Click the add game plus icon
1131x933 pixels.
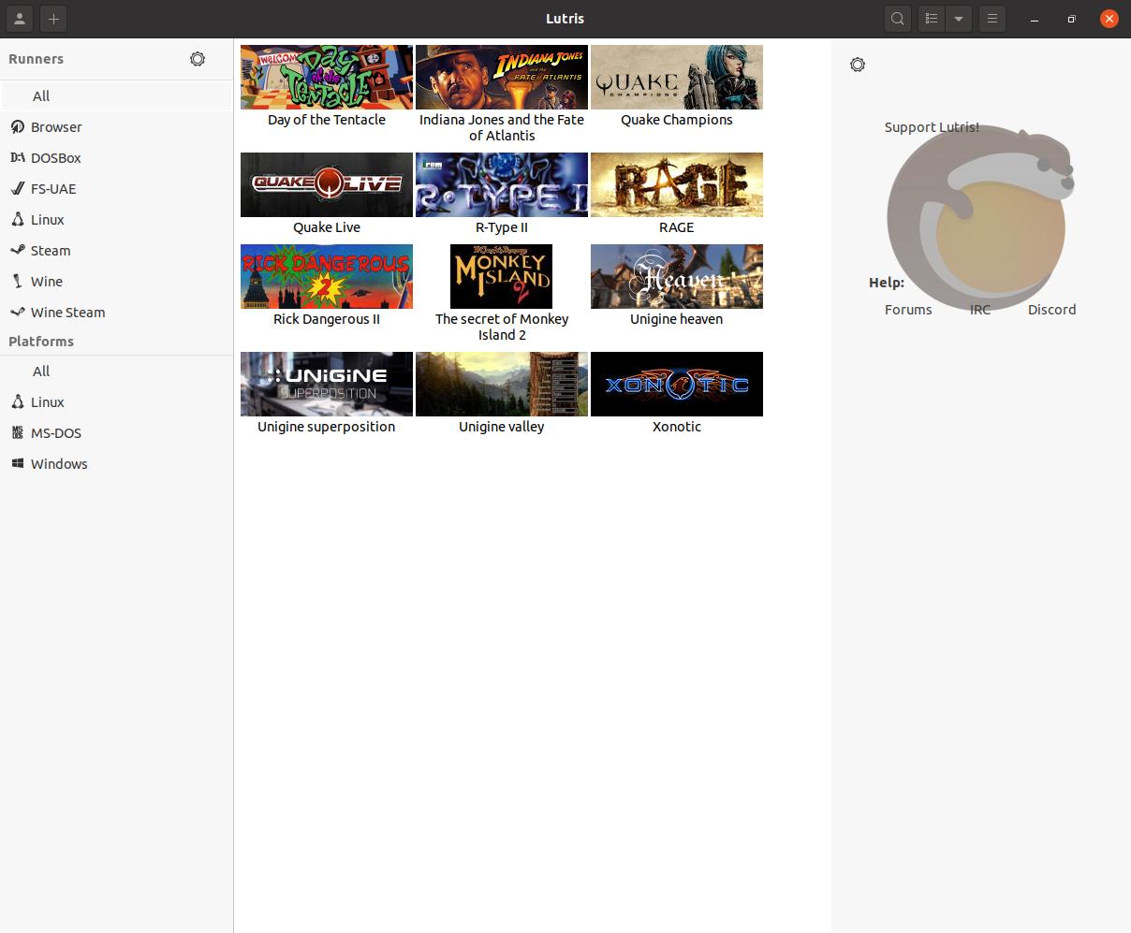pyautogui.click(x=53, y=19)
